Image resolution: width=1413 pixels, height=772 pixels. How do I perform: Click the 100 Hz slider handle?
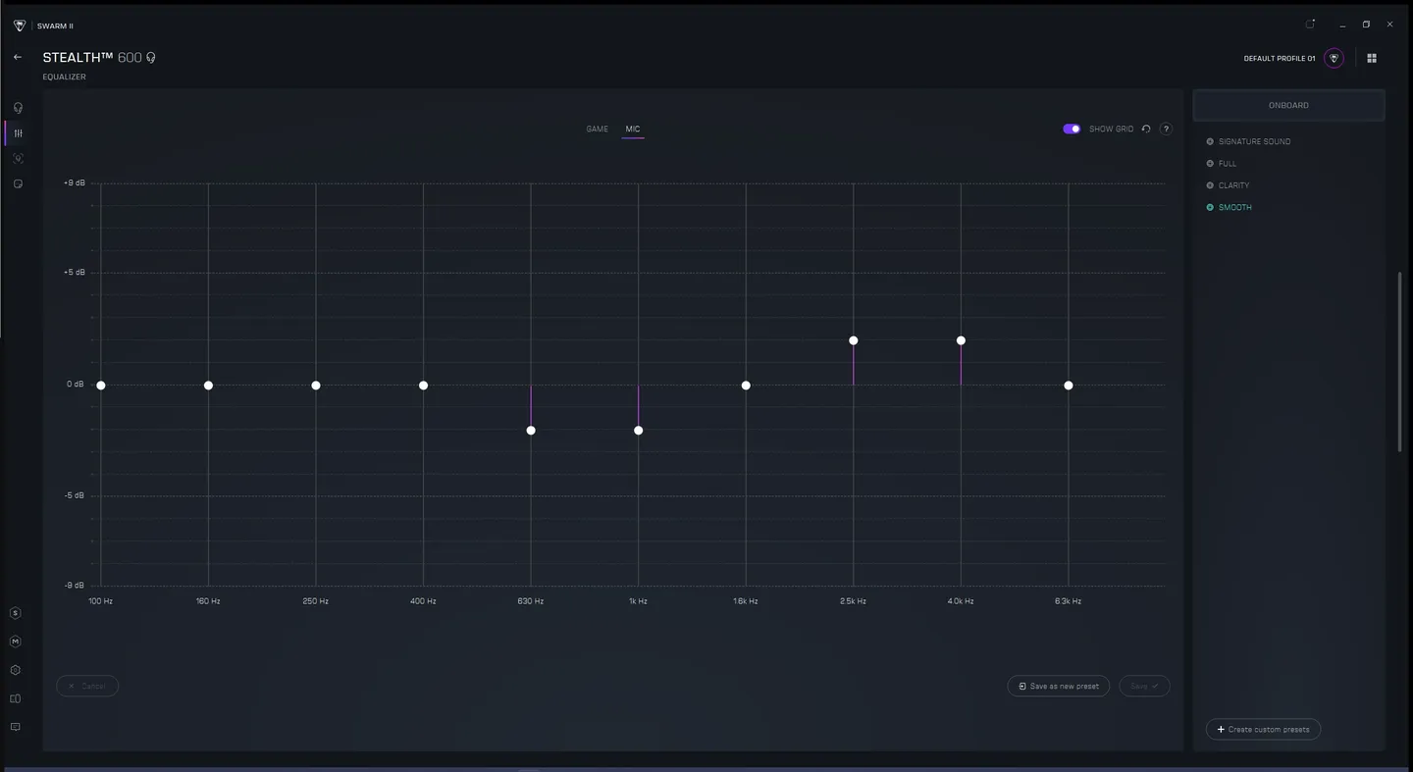pos(101,386)
